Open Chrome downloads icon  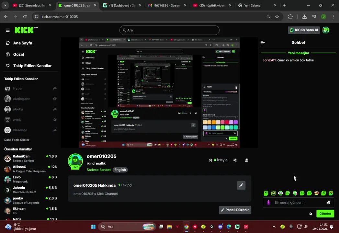(x=304, y=17)
